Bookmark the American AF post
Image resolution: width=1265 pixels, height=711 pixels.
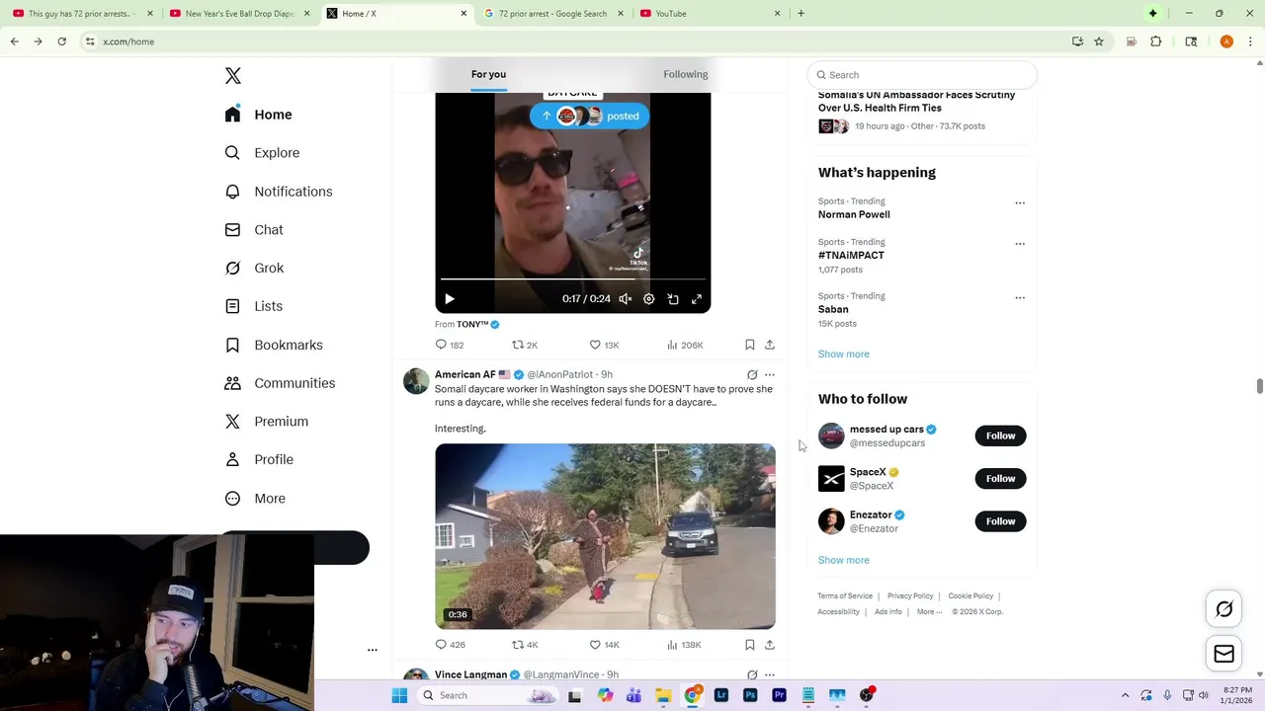point(750,645)
